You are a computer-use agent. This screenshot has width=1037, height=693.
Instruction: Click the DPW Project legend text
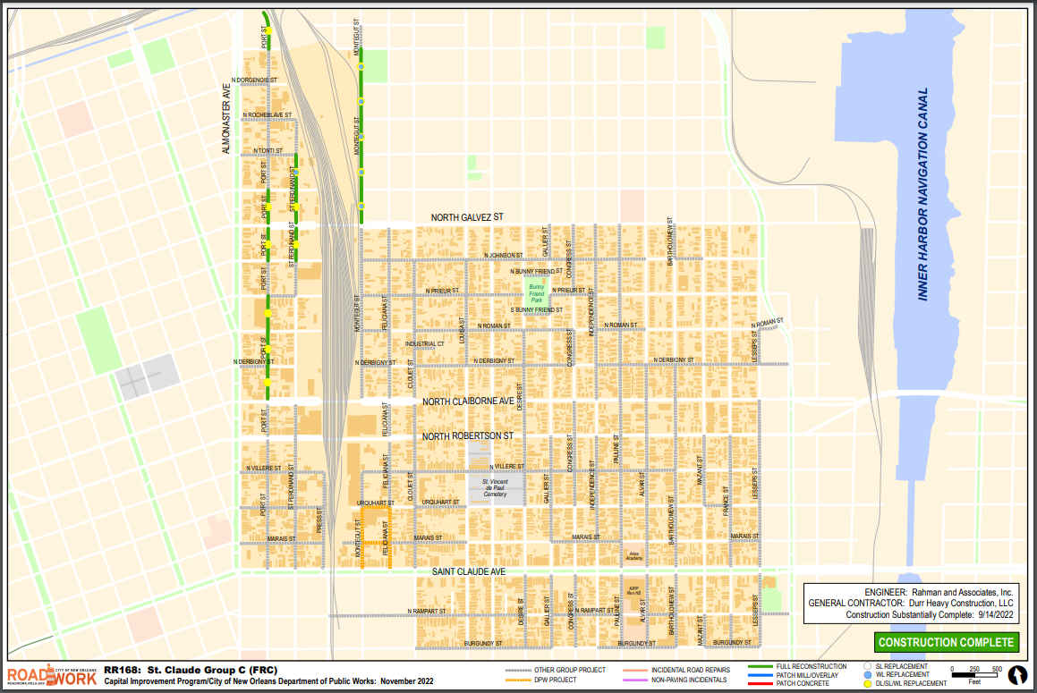[x=556, y=680]
